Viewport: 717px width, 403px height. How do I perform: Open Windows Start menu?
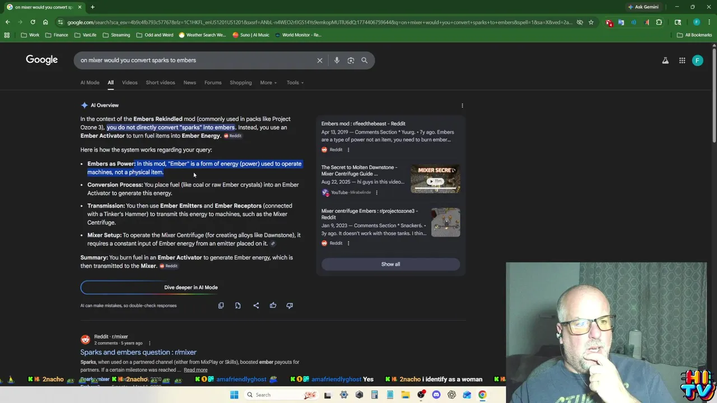pyautogui.click(x=234, y=395)
